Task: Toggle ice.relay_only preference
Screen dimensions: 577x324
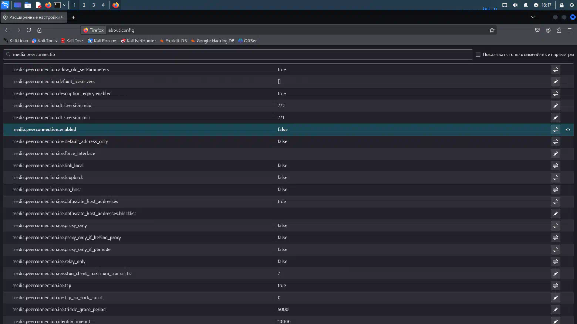Action: tap(555, 262)
